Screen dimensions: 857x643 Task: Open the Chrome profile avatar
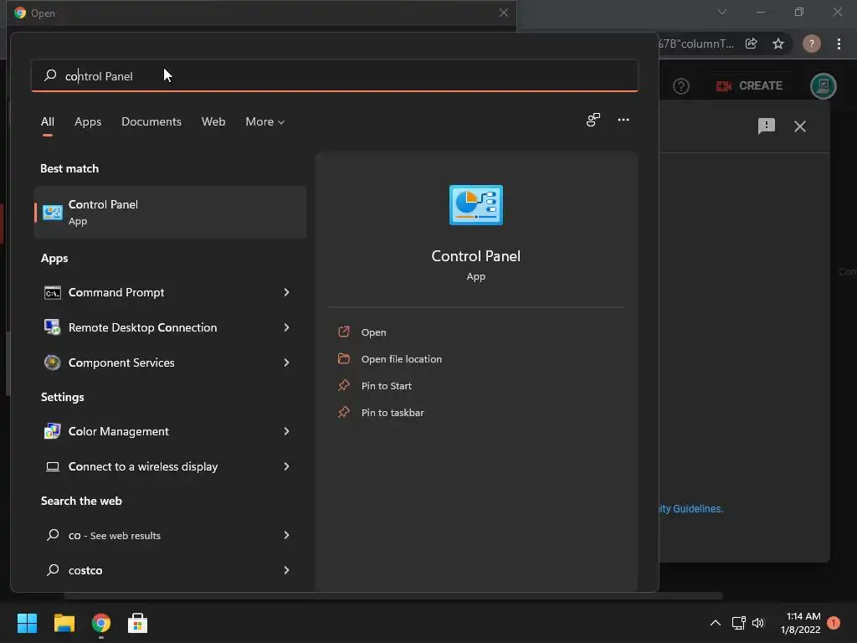812,44
